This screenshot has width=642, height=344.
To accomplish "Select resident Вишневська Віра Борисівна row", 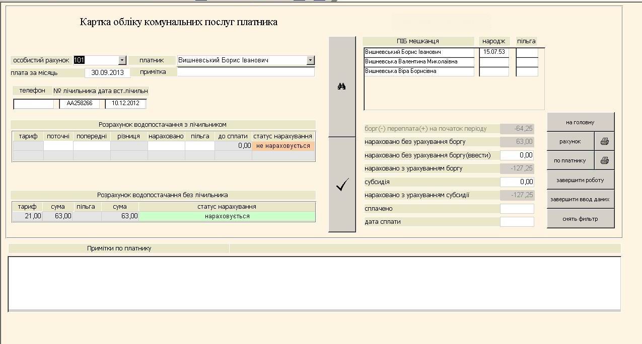I will pos(419,71).
